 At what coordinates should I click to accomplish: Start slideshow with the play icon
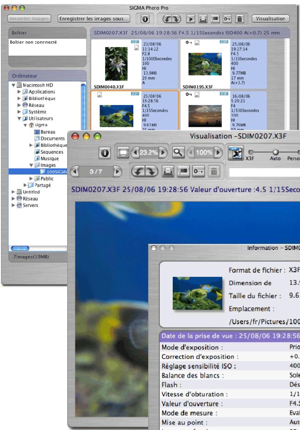click(x=191, y=19)
